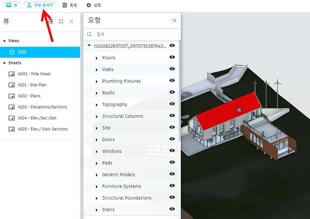Click the model panel vertical scrollbar
Viewport: 310px width, 219px height.
[180, 91]
